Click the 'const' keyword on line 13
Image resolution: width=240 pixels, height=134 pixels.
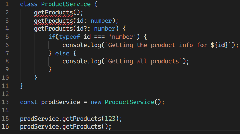[x=29, y=102]
